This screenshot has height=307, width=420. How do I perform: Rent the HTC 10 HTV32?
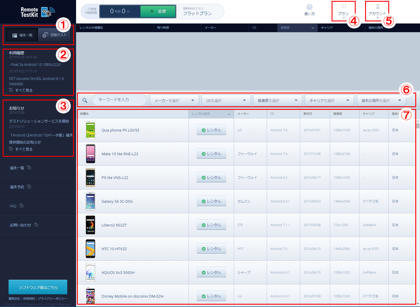(x=211, y=249)
